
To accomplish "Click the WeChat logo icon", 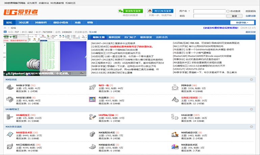I will tap(121, 11).
